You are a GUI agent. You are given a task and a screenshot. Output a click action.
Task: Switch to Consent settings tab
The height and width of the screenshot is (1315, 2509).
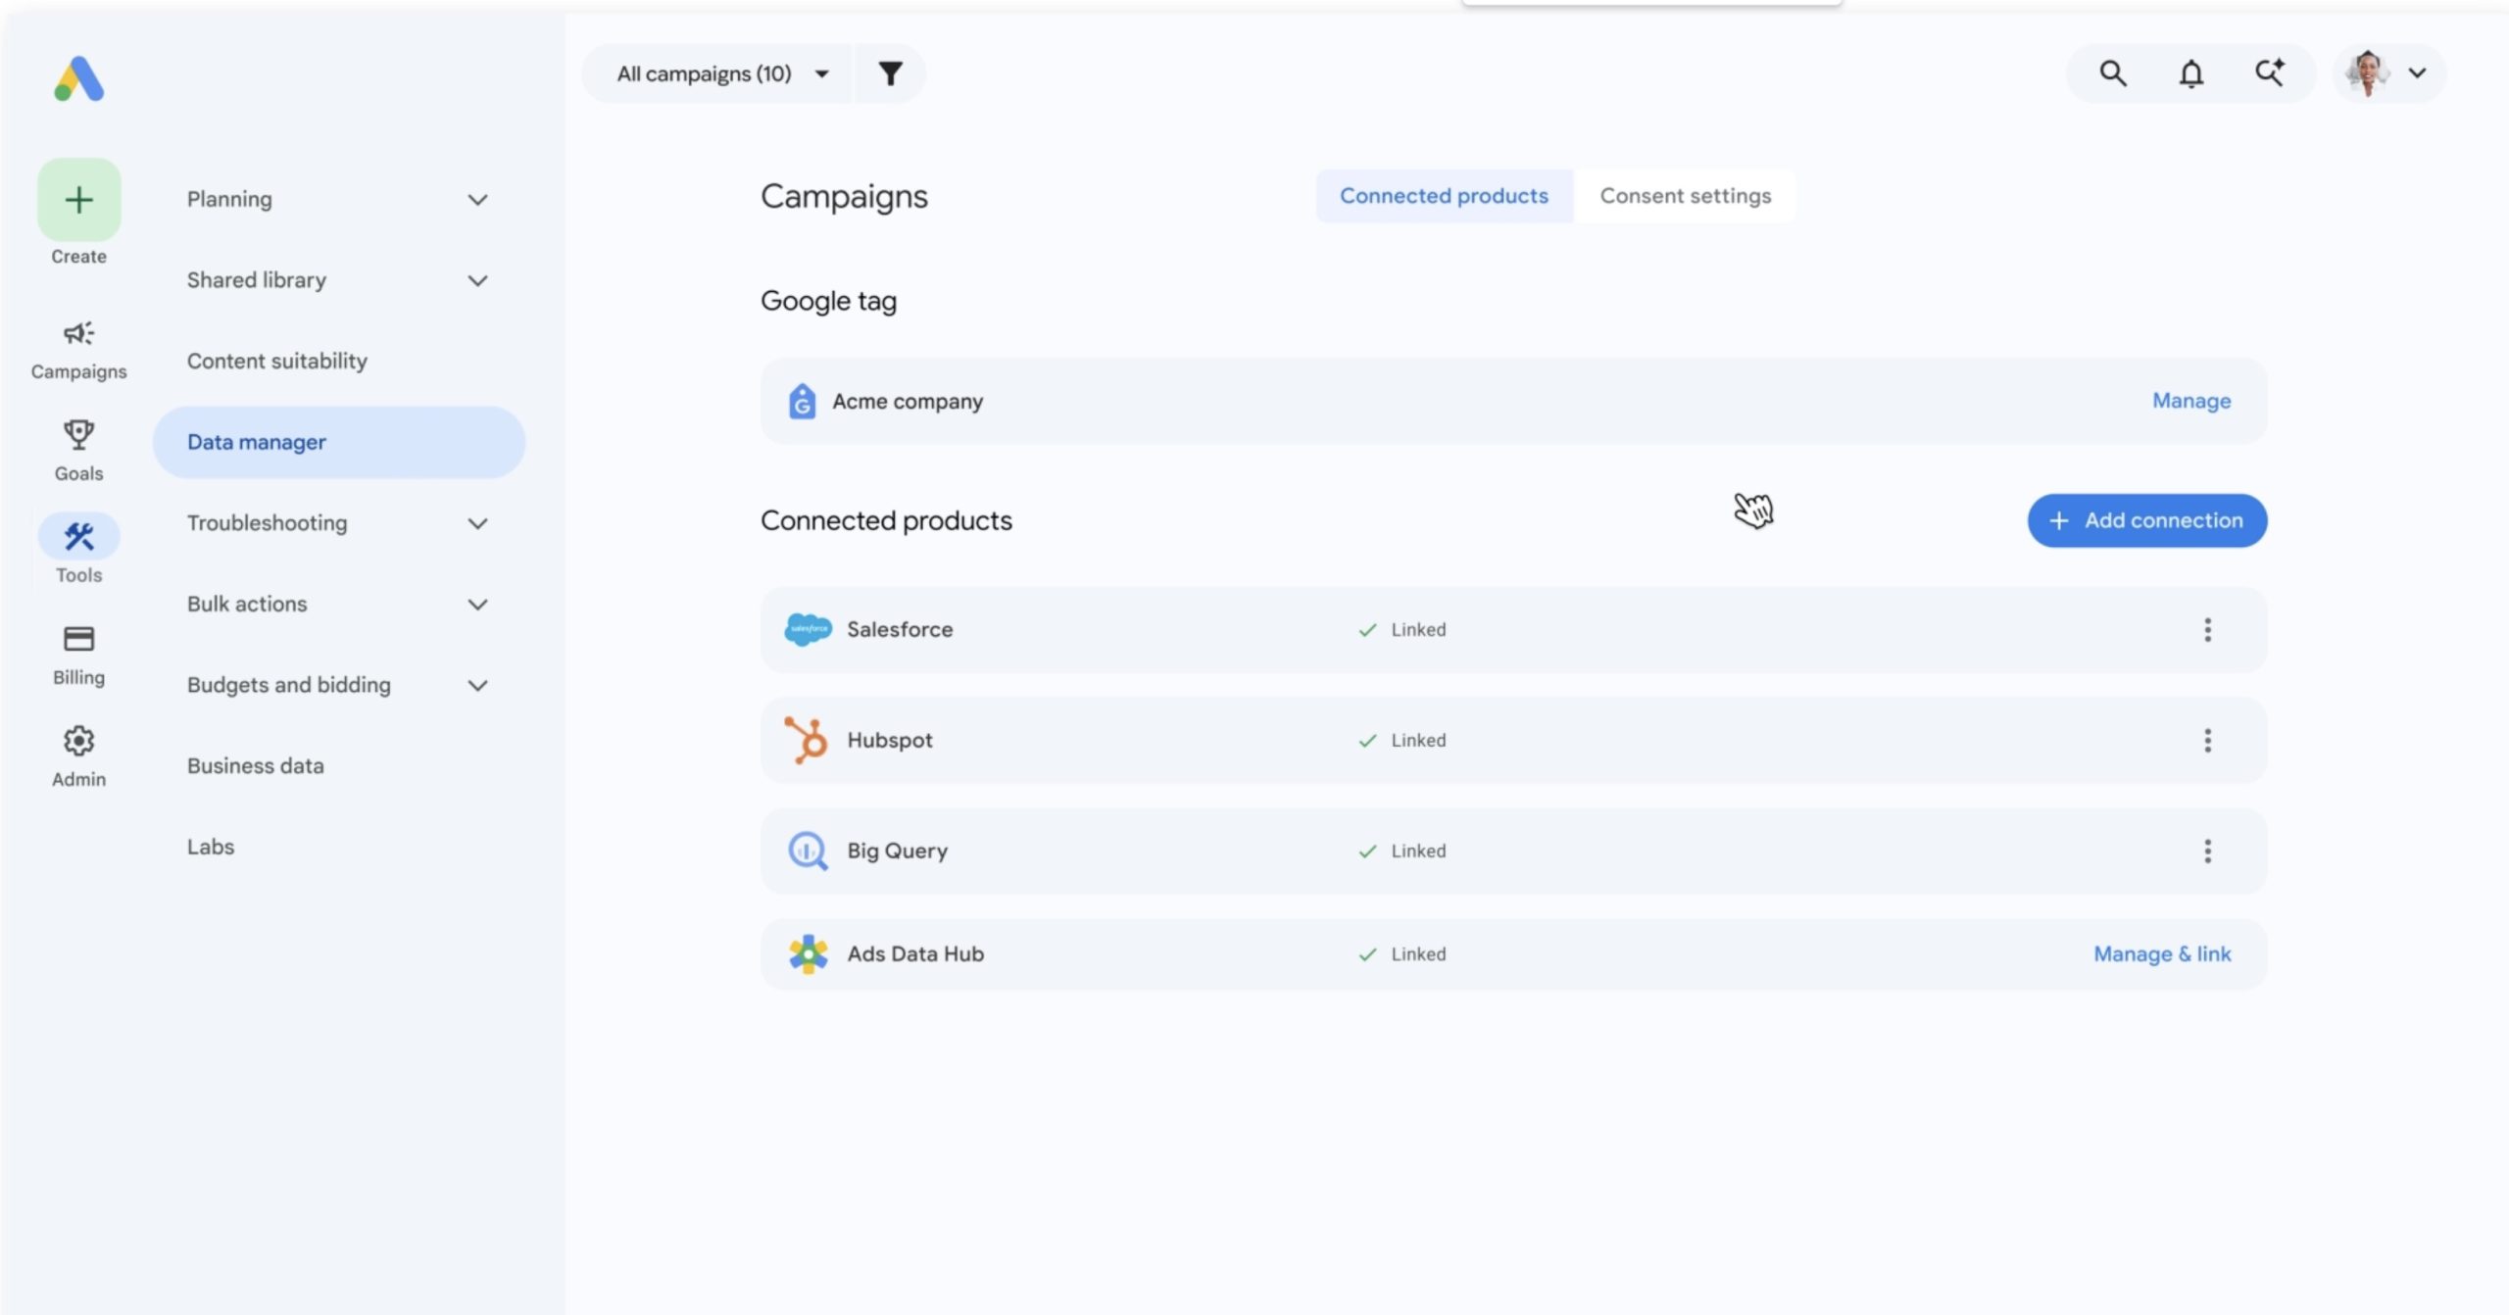point(1685,196)
